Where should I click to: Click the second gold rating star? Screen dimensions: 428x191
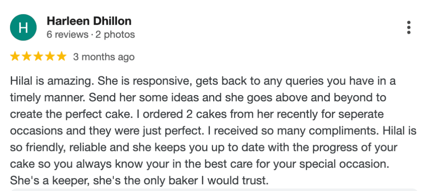[26, 56]
